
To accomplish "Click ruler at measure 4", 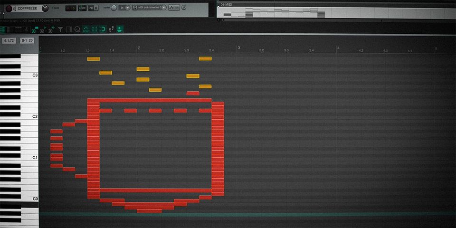I will (338, 47).
